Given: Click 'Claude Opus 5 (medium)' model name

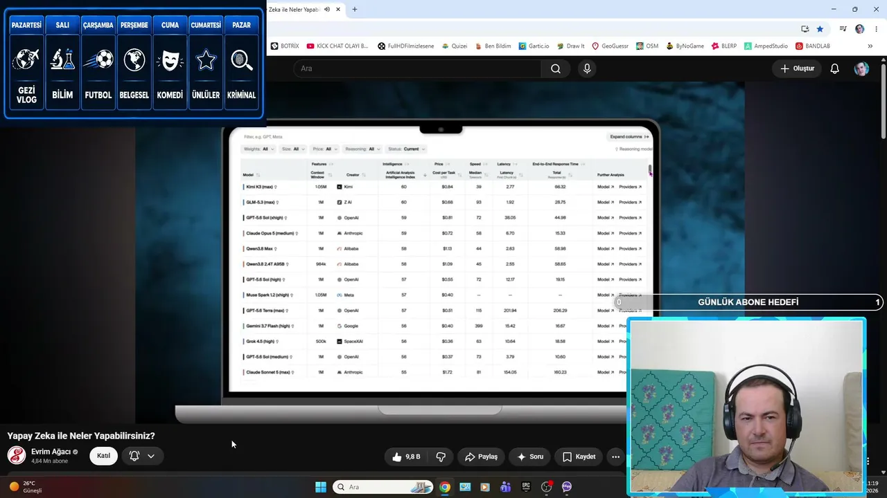Looking at the screenshot, I should (x=270, y=233).
